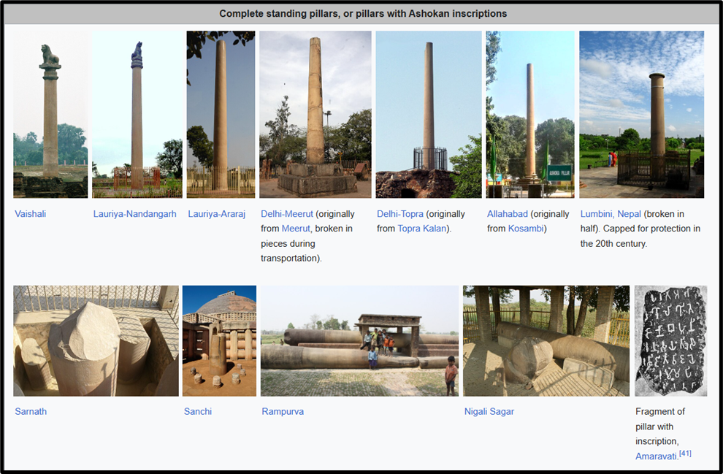Screen dimensions: 723x474
Task: Open the Topra Kalan link
Action: coord(421,229)
